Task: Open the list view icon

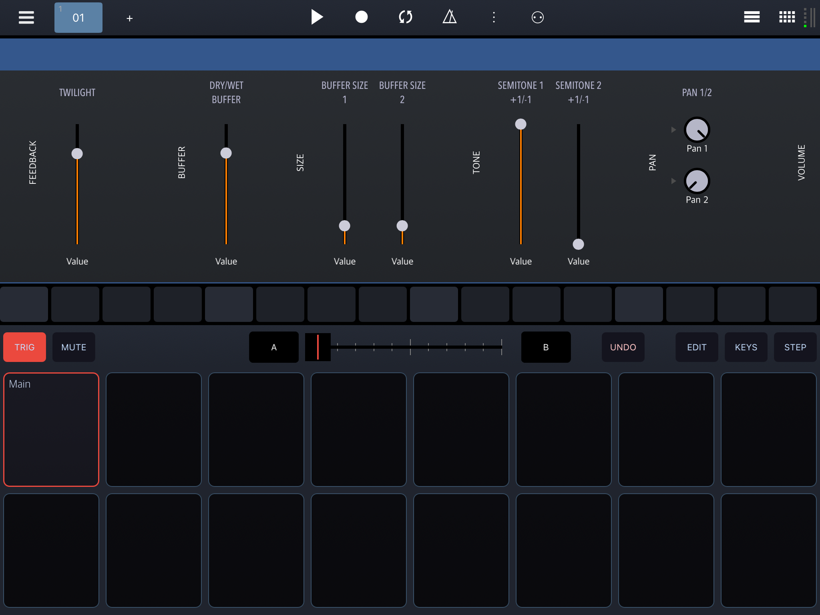Action: pyautogui.click(x=752, y=17)
